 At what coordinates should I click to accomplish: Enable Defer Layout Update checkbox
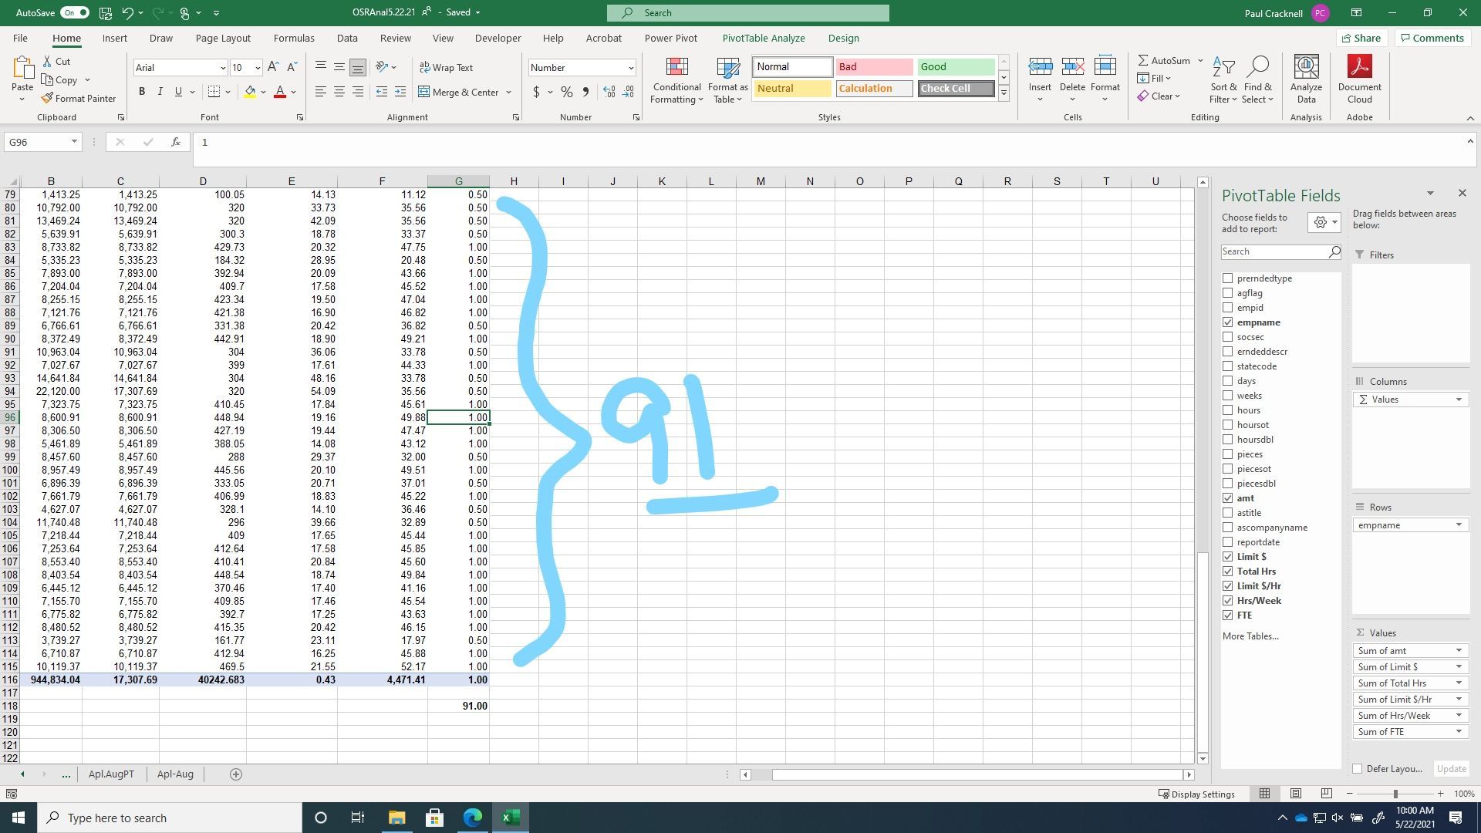coord(1358,769)
